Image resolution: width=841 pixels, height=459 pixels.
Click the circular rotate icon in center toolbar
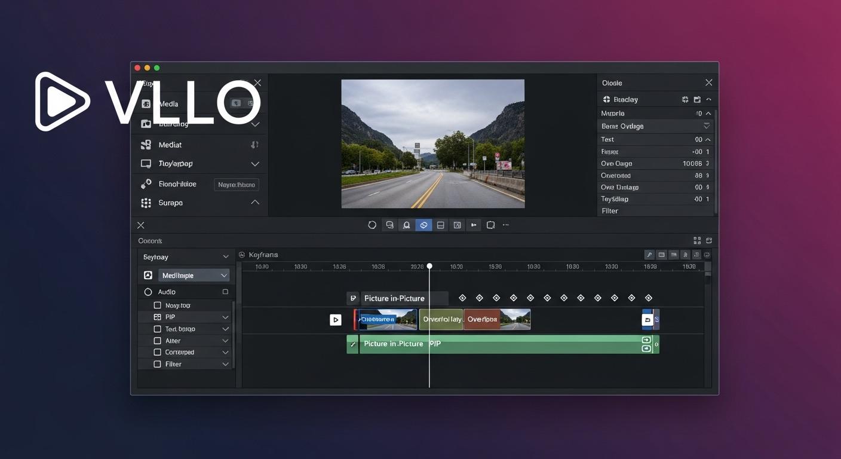click(372, 225)
